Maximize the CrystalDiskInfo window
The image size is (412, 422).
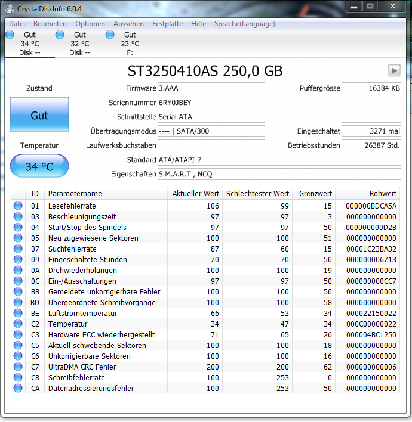tap(370, 7)
